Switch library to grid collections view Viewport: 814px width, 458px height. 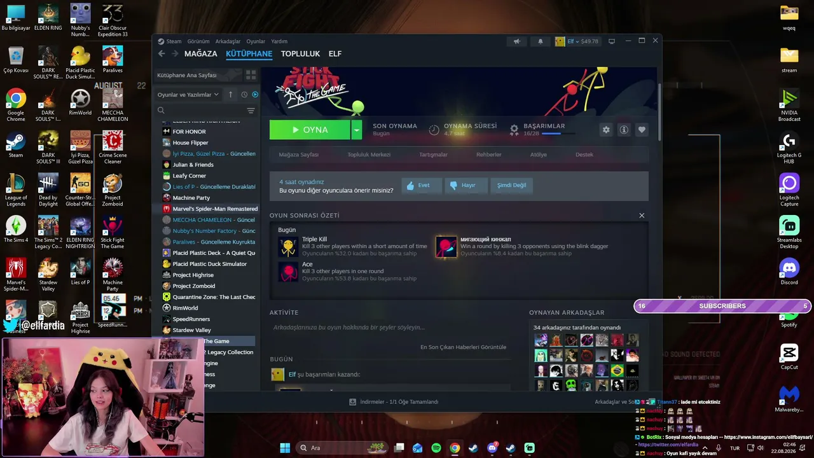pyautogui.click(x=251, y=75)
